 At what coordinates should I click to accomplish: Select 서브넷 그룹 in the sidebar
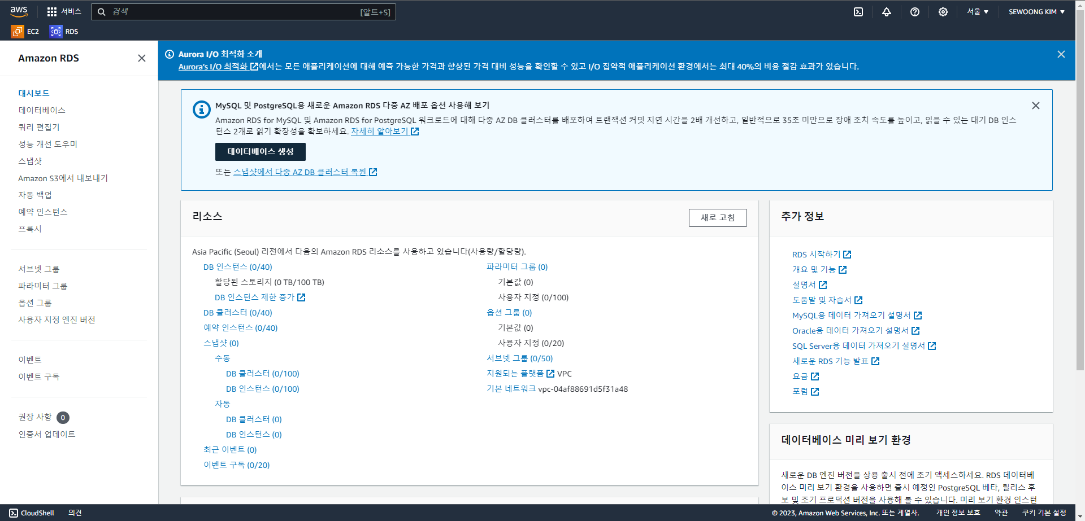pyautogui.click(x=39, y=269)
